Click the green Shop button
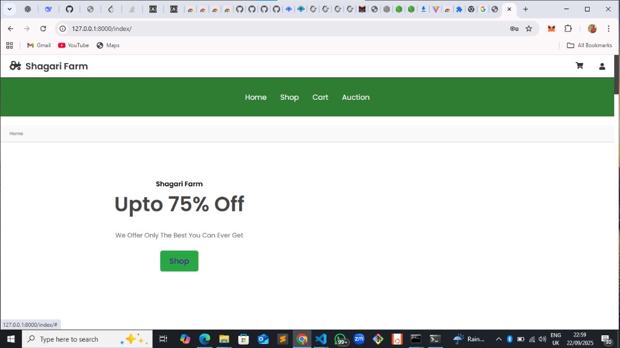Viewport: 620px width, 348px height. (179, 261)
